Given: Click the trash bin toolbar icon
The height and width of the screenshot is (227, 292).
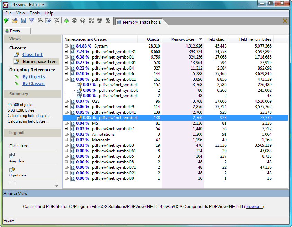Looking at the screenshot, I should [x=99, y=21].
